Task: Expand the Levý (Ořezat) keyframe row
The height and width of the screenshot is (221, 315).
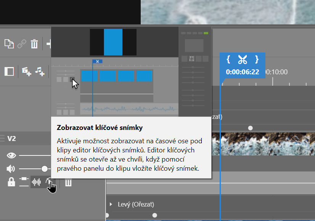Action: click(111, 204)
